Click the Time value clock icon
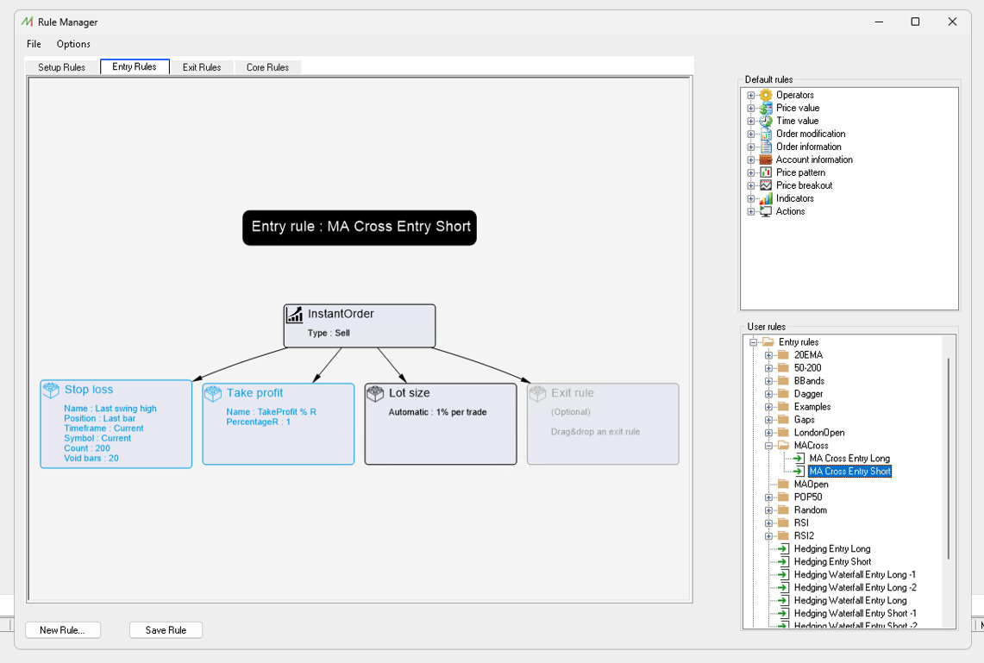Viewport: 984px width, 663px height. click(x=766, y=121)
